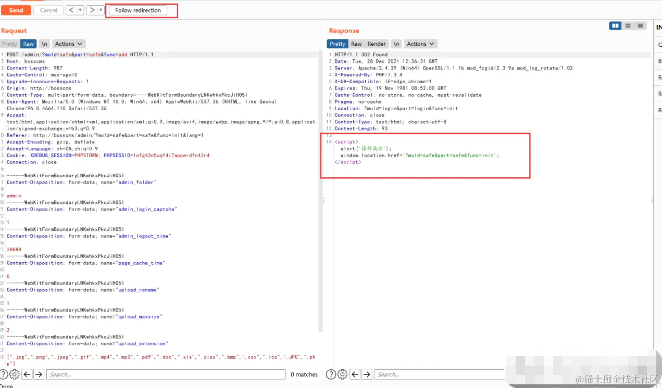Click the Cancel button
The image size is (662, 388).
coord(48,10)
